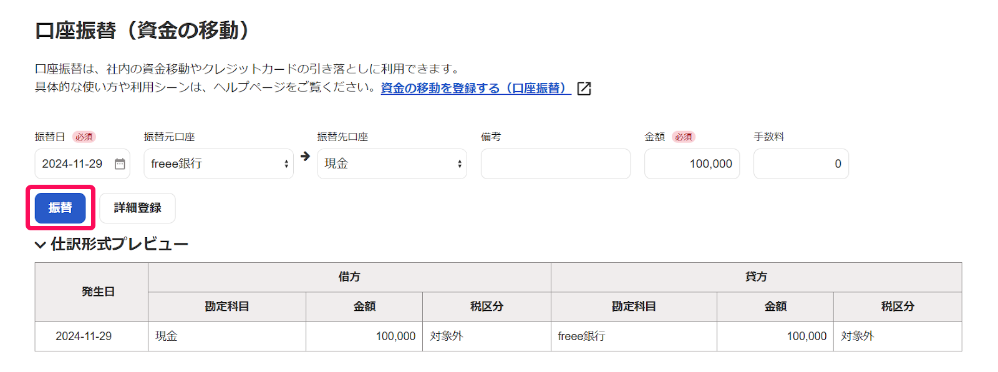998x372 pixels.
Task: Open the 資金の移動を登録する（口座振替） help link
Action: [475, 88]
